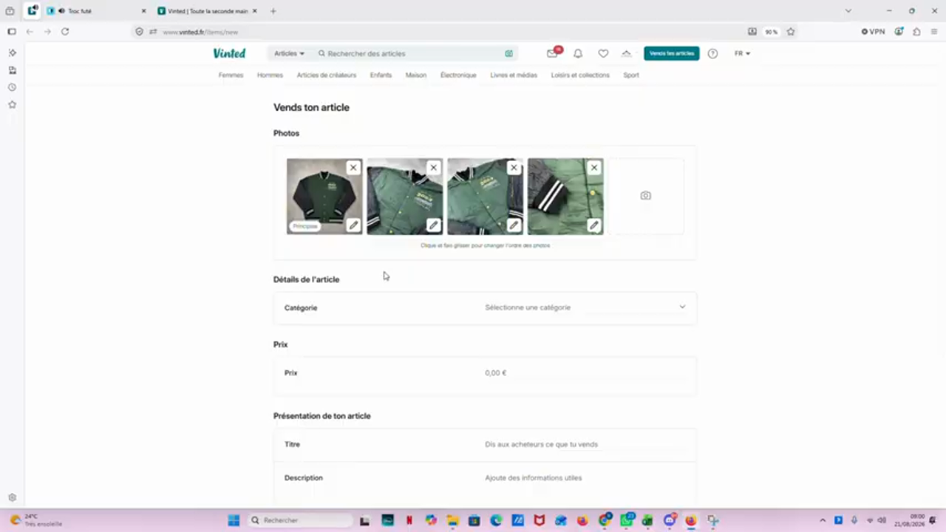
Task: Edit the main jacket photo with pencil icon
Action: 353,225
